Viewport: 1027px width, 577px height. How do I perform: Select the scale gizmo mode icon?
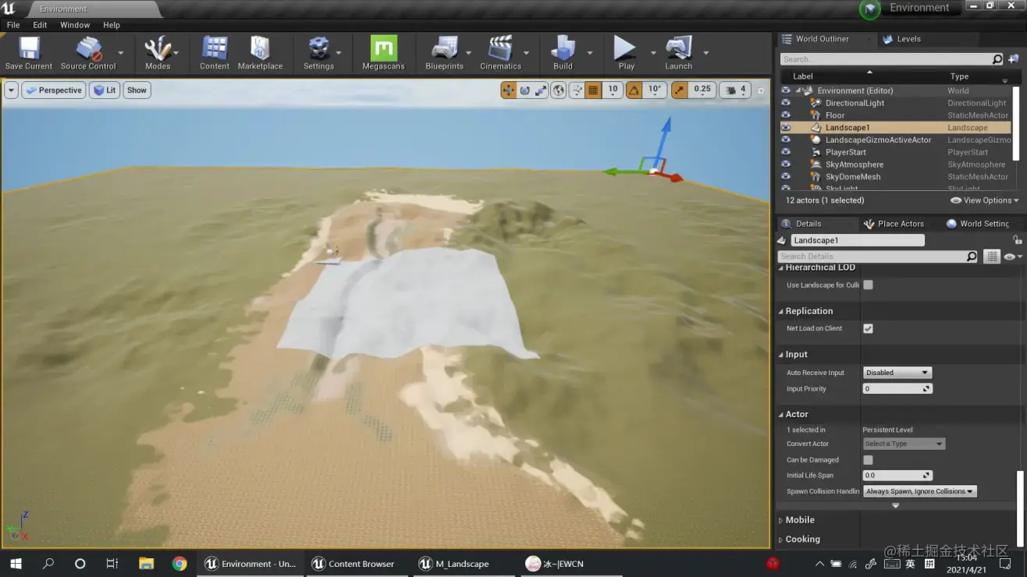[x=541, y=90]
